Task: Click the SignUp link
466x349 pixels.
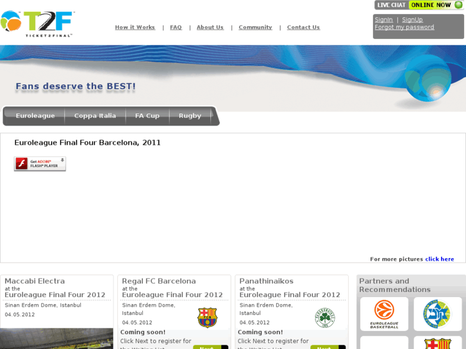Action: (412, 20)
